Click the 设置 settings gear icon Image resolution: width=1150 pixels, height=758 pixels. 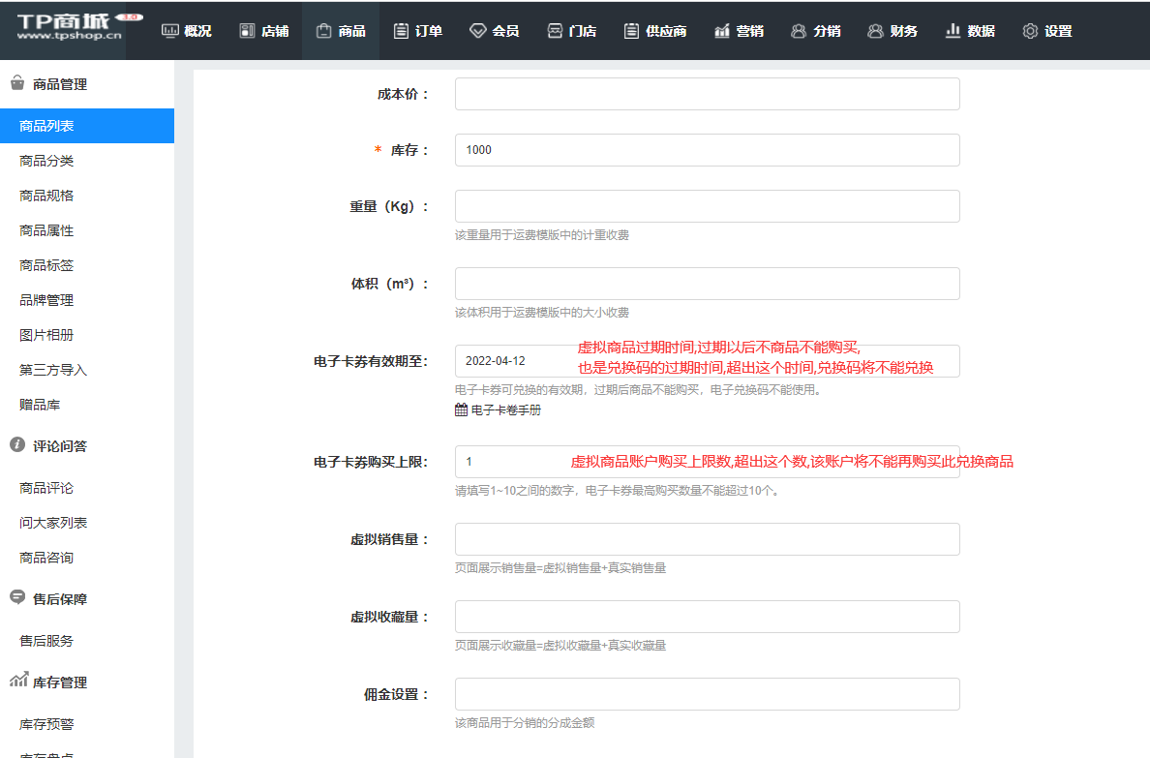[1030, 31]
